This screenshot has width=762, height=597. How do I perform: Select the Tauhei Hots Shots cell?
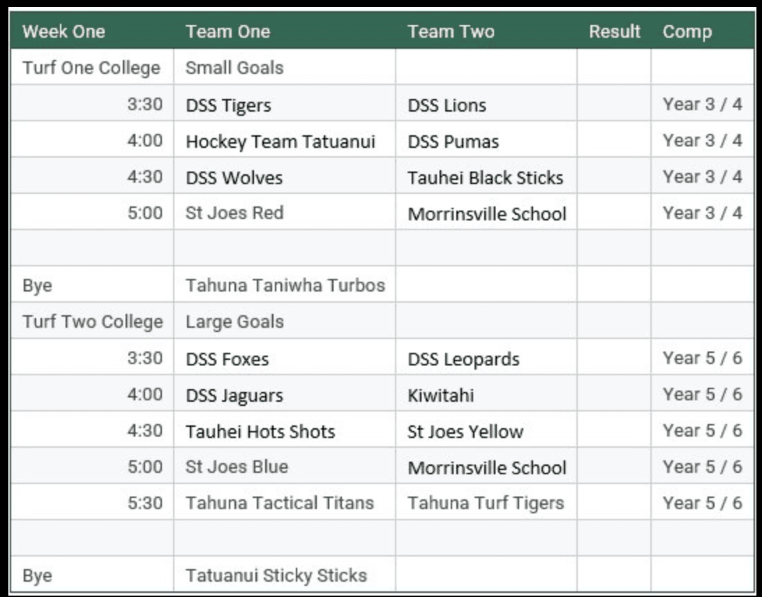[285, 430]
